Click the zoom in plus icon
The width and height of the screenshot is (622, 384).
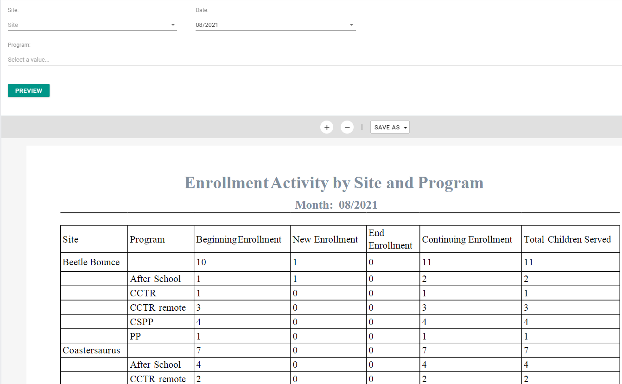327,127
